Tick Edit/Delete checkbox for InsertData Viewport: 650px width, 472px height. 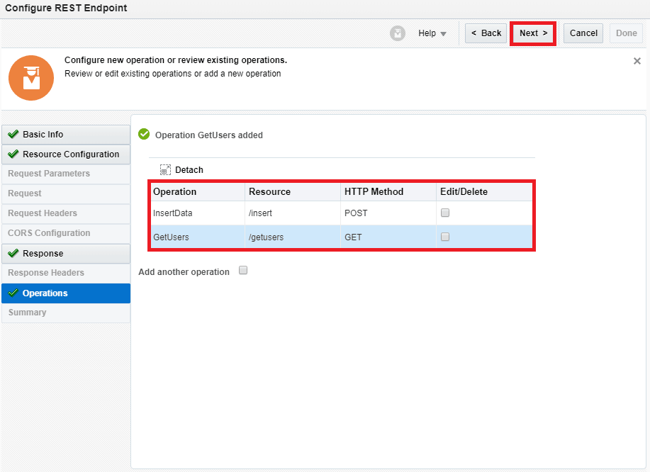pos(445,213)
